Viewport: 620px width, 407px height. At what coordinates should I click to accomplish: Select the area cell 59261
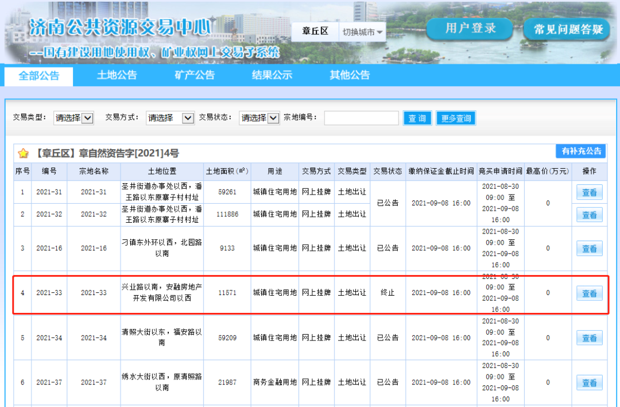227,192
